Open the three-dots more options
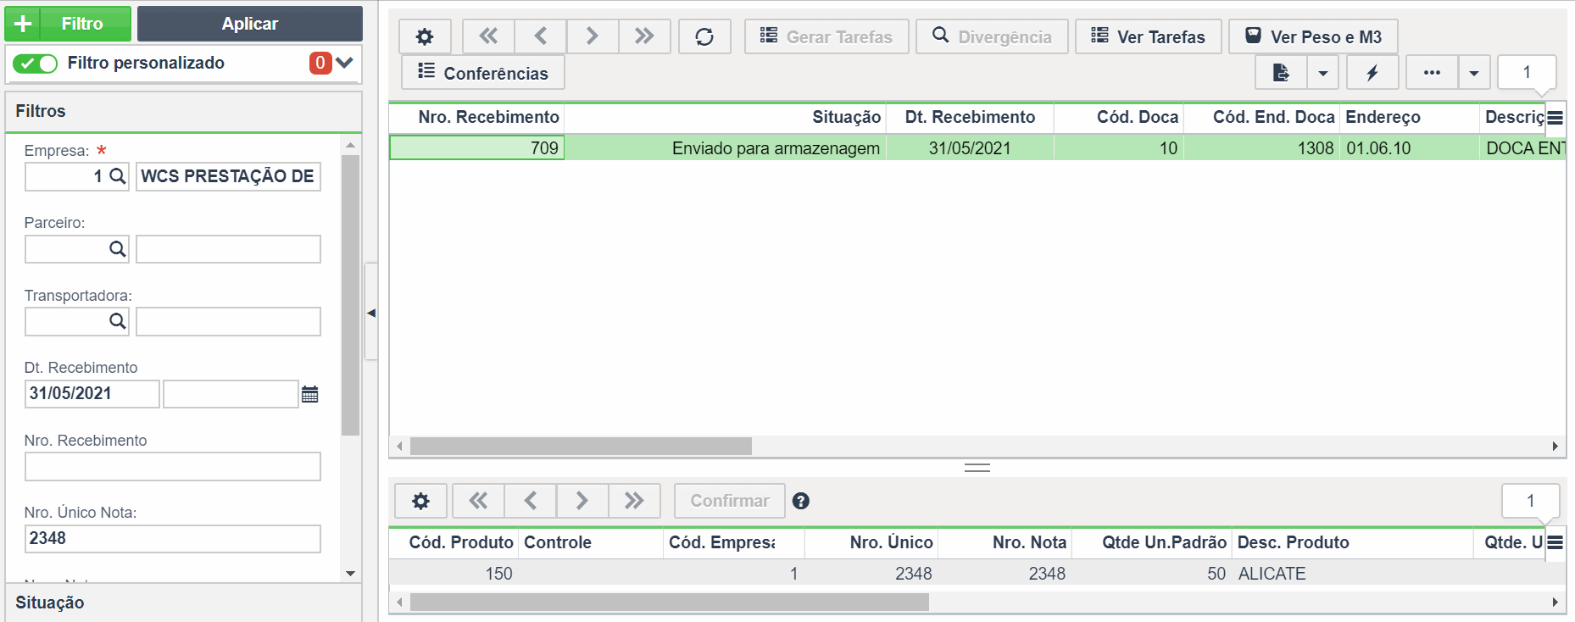The height and width of the screenshot is (622, 1575). [1432, 73]
